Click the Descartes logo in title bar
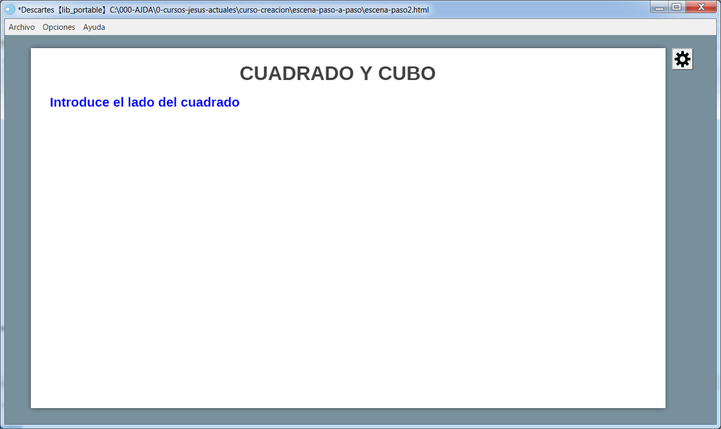Screen dimensions: 721x429 [x=9, y=9]
